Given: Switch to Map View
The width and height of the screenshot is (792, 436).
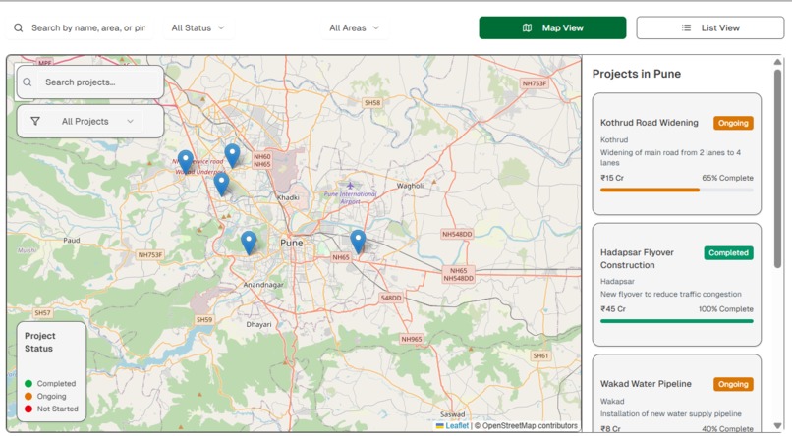Looking at the screenshot, I should tap(552, 27).
